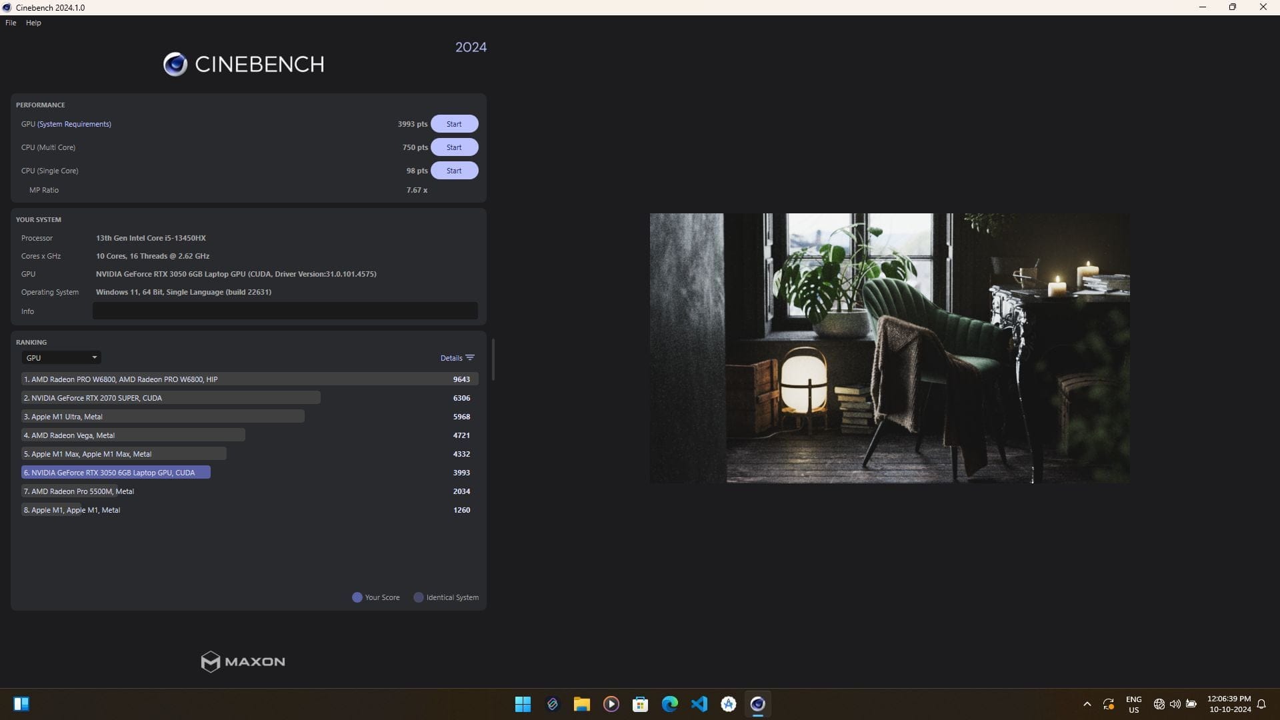Open the network status tray icon
1280x720 pixels.
tap(1159, 704)
